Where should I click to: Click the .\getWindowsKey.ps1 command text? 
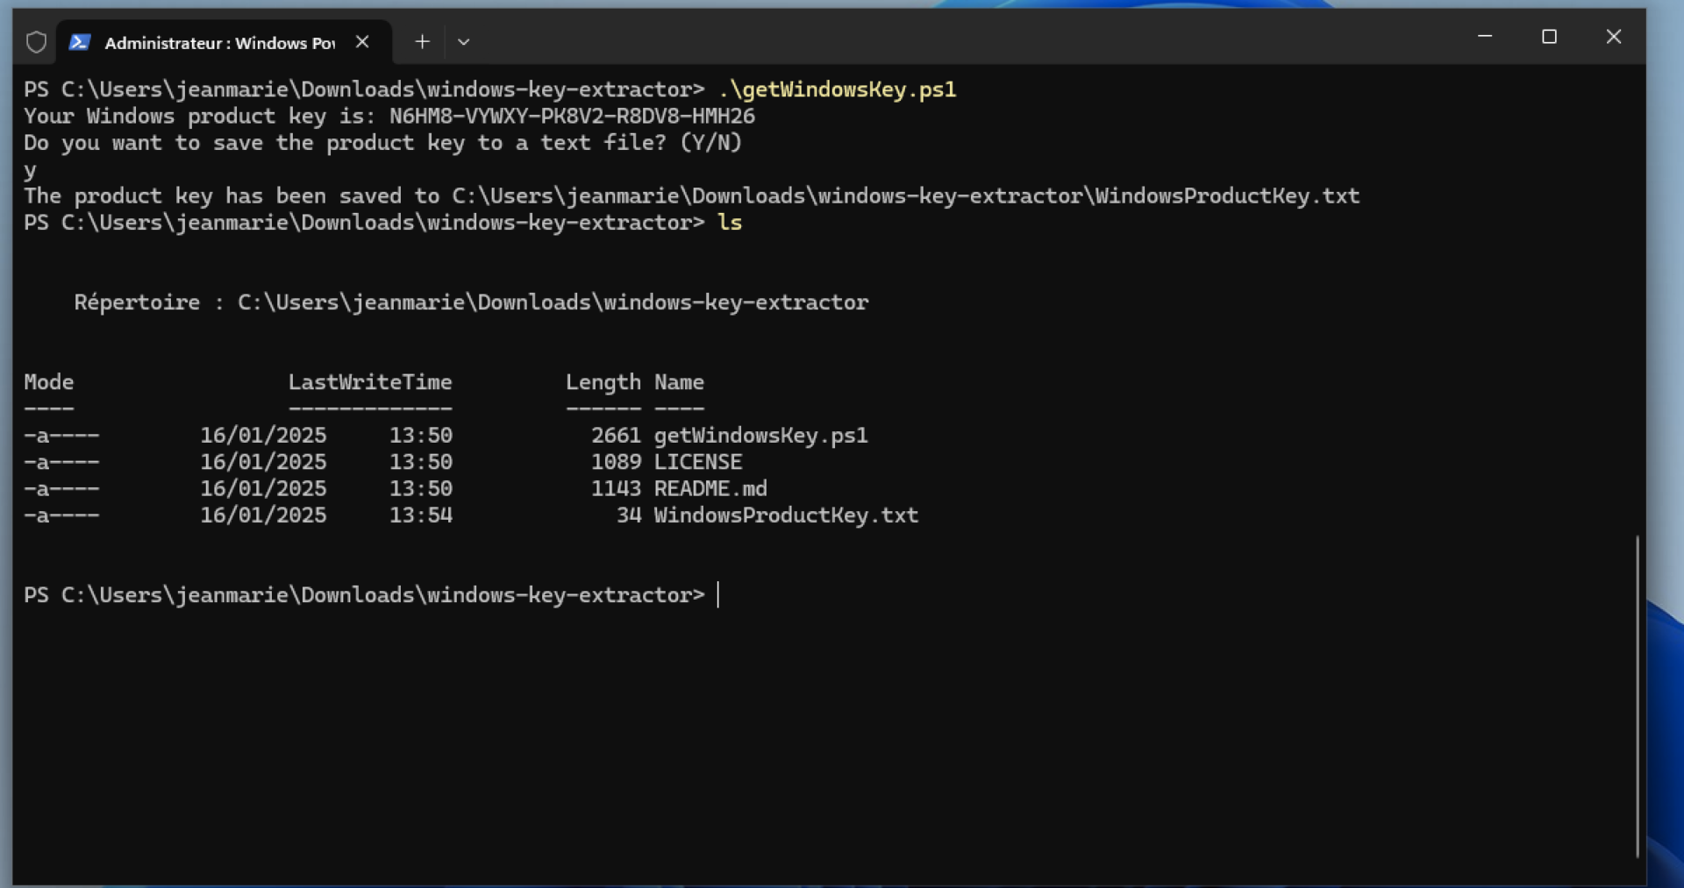837,89
